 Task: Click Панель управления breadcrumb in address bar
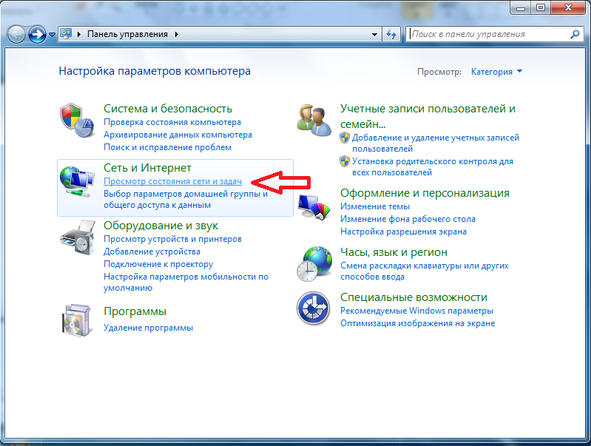pos(127,34)
